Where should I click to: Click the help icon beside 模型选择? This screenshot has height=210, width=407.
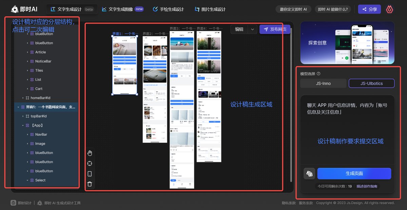pyautogui.click(x=318, y=74)
